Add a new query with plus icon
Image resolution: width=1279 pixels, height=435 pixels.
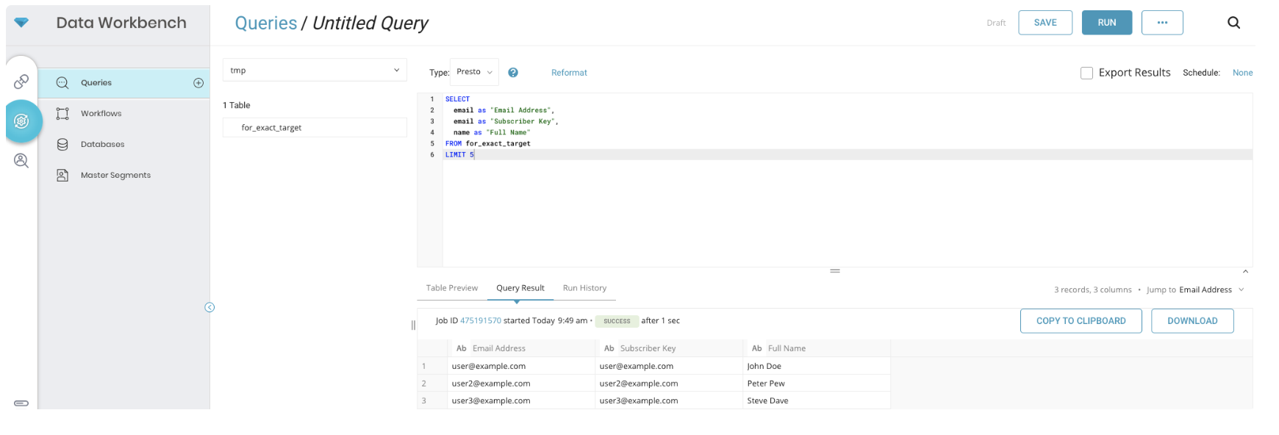198,83
